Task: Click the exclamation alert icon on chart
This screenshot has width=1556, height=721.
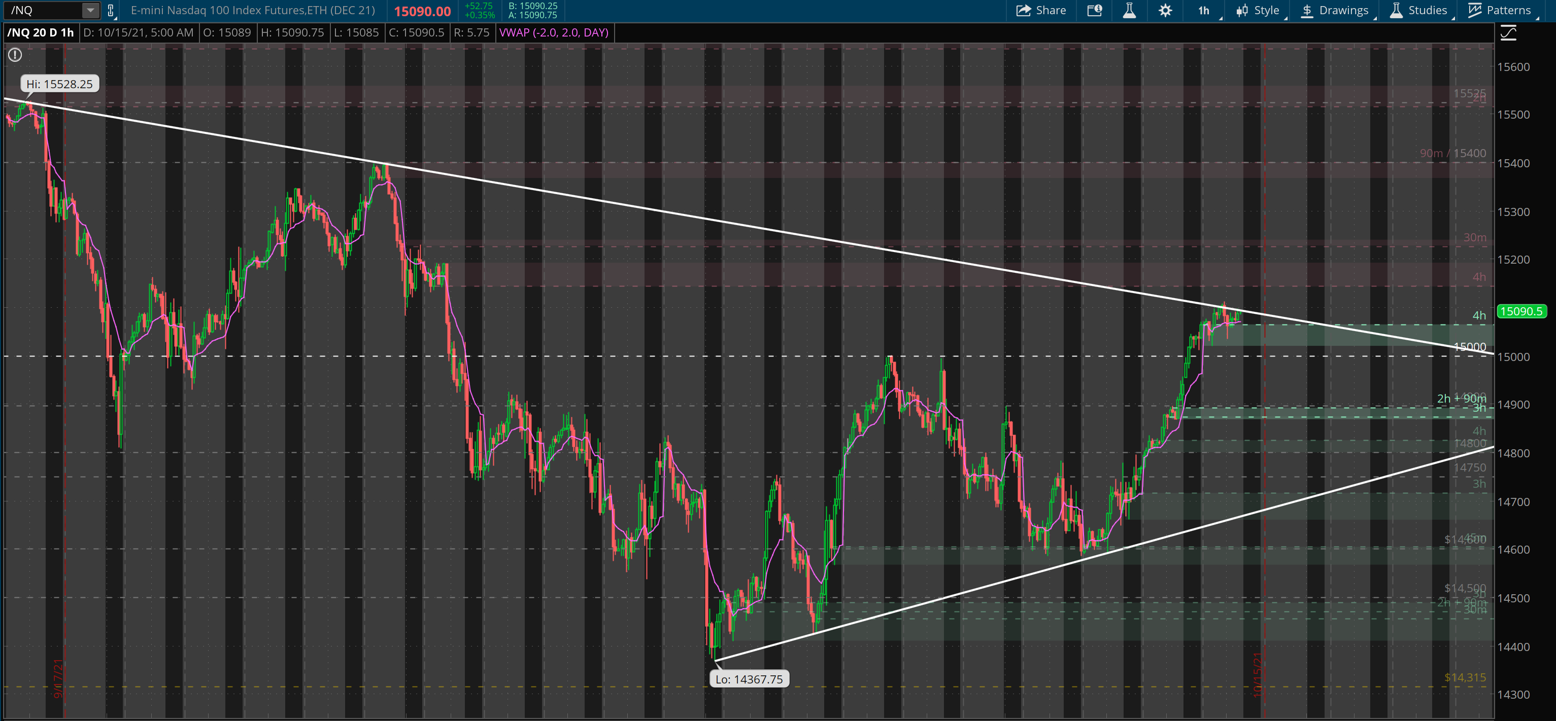Action: 15,55
